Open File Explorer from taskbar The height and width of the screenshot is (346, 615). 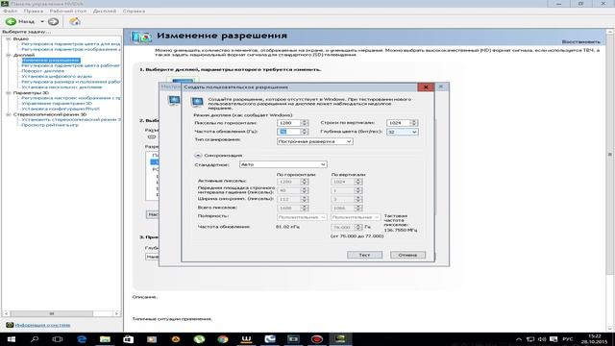coord(105,339)
